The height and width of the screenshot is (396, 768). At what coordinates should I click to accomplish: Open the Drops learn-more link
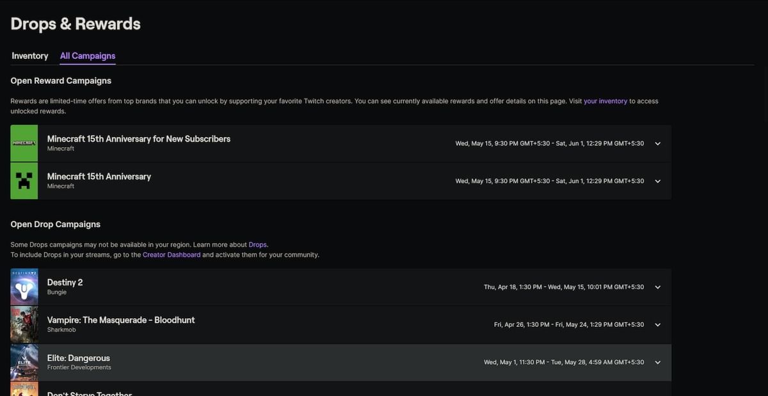coord(257,244)
